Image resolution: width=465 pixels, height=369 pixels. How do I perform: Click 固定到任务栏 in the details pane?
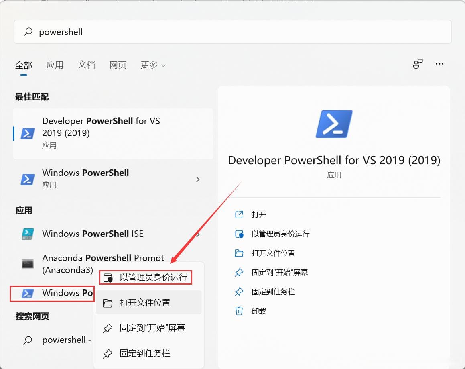pyautogui.click(x=274, y=292)
